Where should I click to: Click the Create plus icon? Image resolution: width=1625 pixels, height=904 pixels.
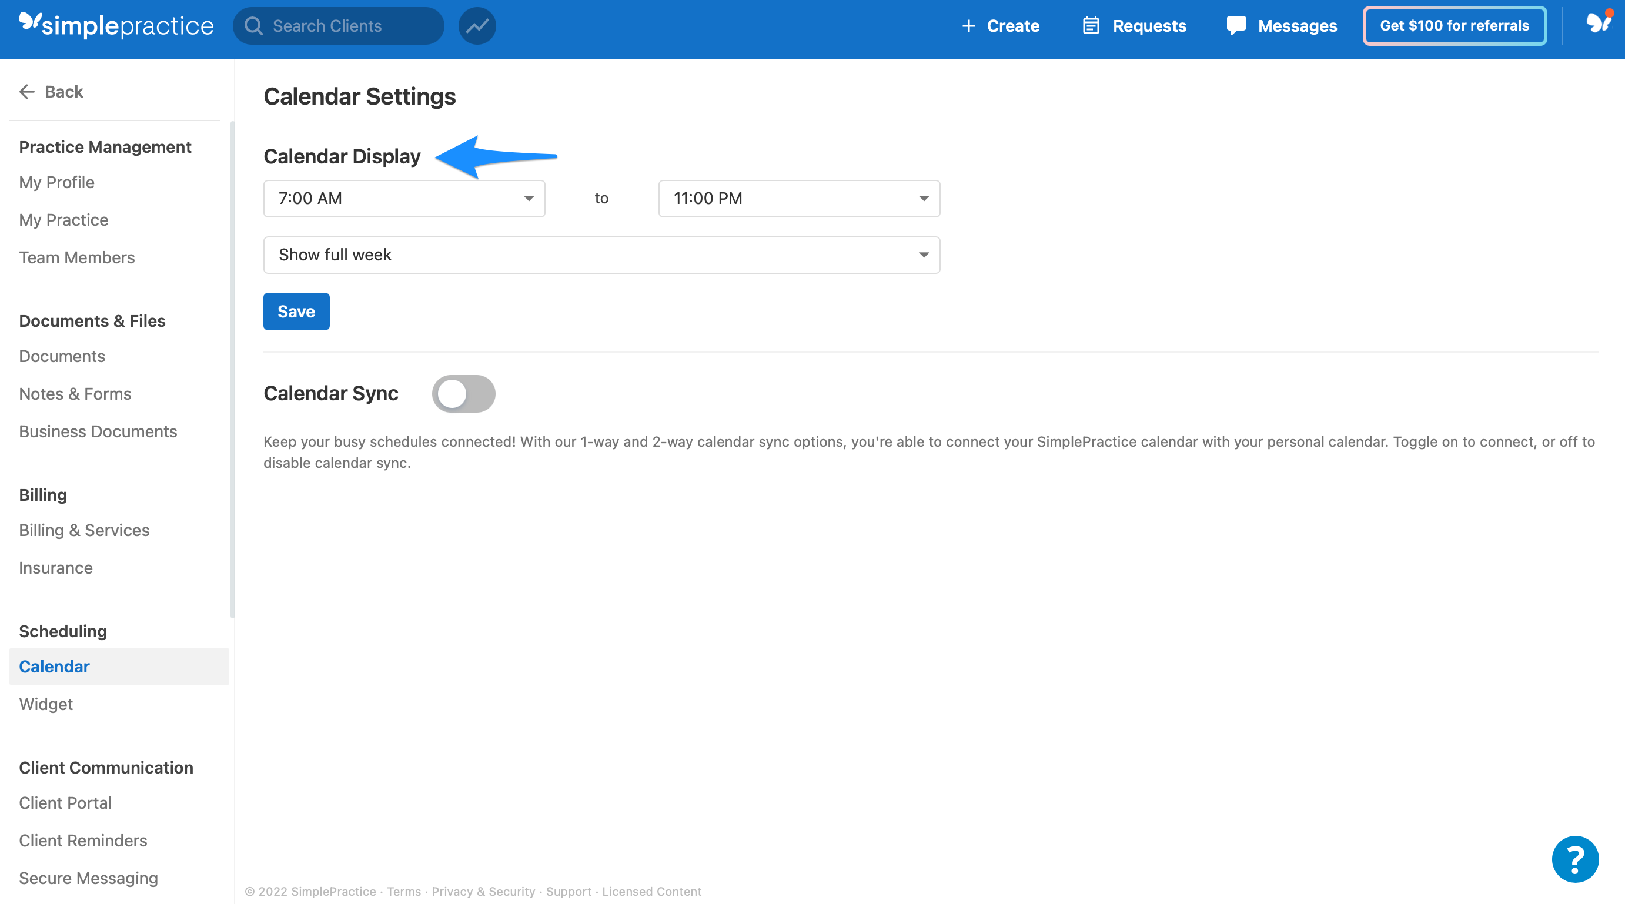pyautogui.click(x=968, y=26)
